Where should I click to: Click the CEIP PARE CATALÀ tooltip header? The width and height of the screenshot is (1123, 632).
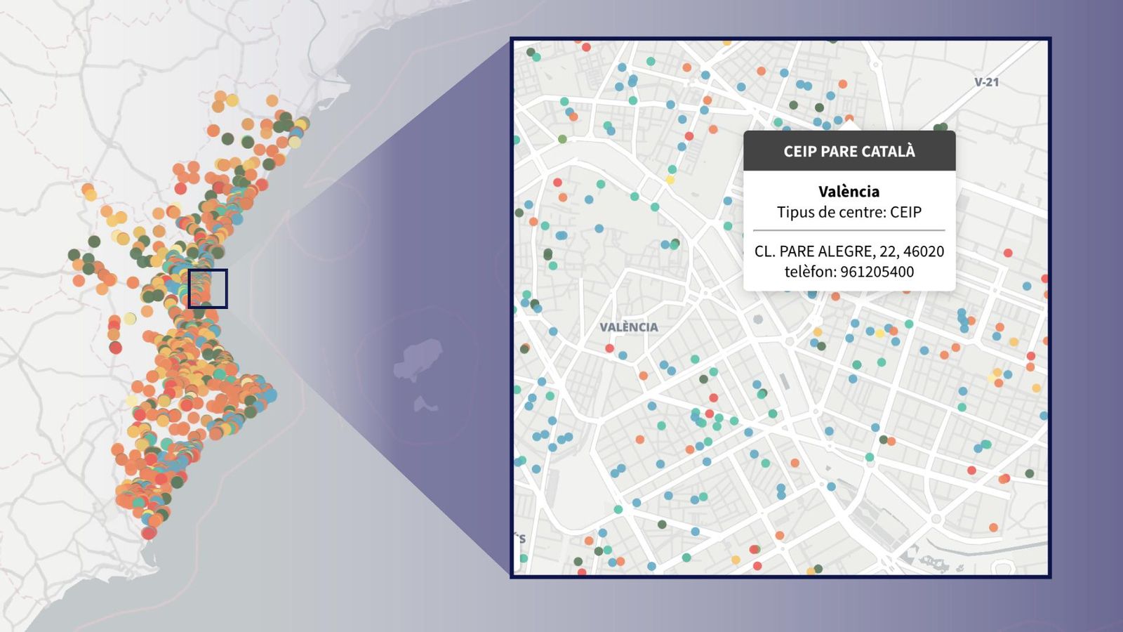pos(849,151)
